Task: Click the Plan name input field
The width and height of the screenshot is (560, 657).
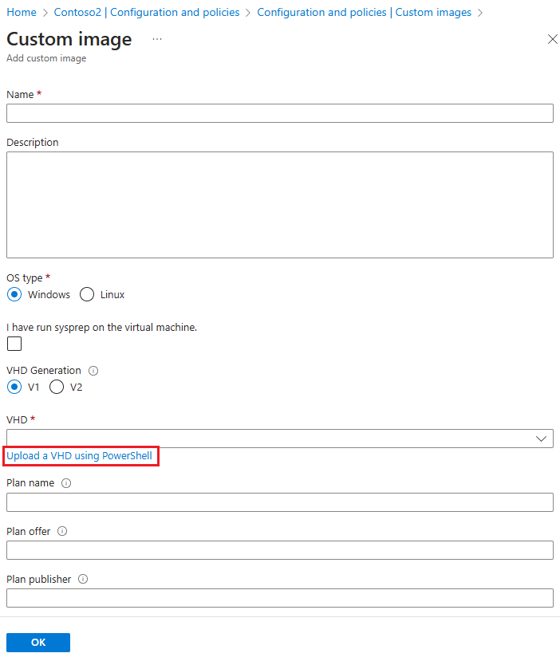Action: pyautogui.click(x=279, y=502)
